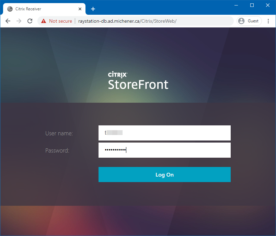Select the Citrix Receiver tab
Screen dimensions: 276x236
(44, 9)
